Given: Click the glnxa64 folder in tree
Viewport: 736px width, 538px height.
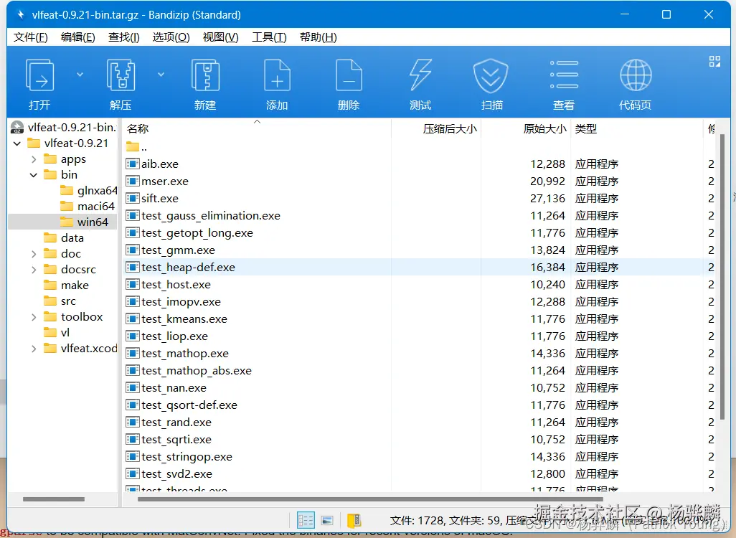Looking at the screenshot, I should click(89, 191).
